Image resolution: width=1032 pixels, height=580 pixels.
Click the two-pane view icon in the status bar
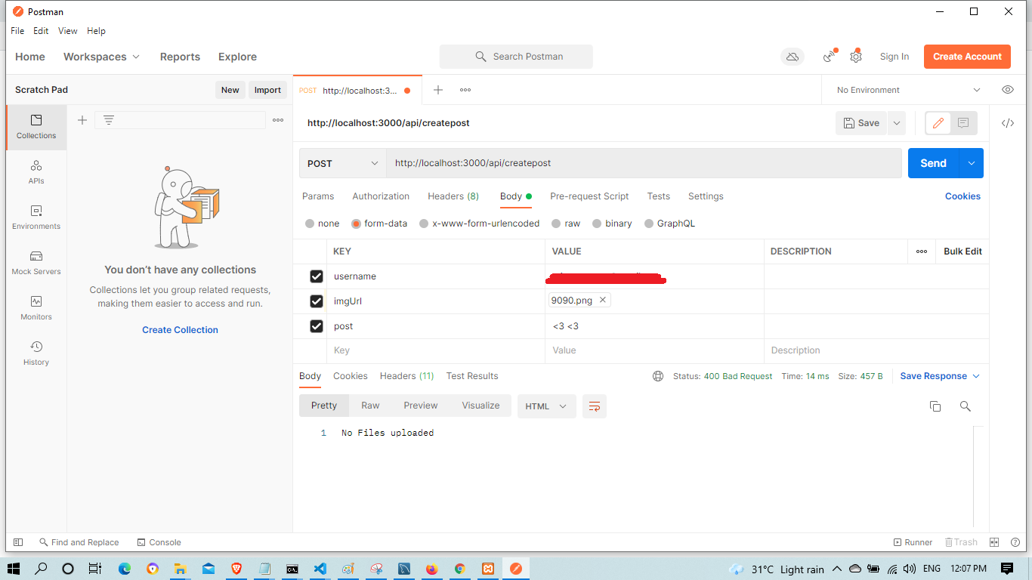click(x=994, y=542)
